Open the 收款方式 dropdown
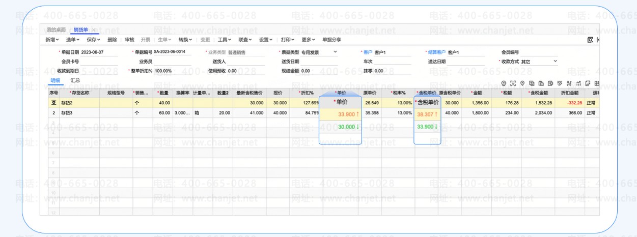Screen dimensions: 637x237 [555, 62]
